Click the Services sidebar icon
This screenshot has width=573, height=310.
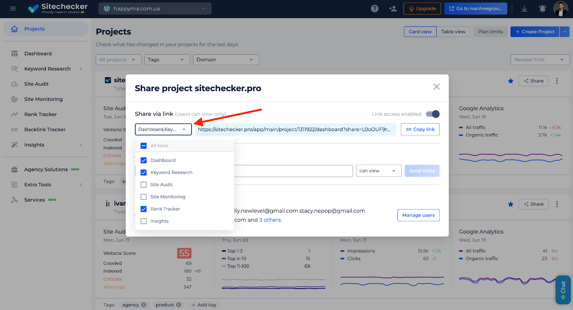coord(14,200)
